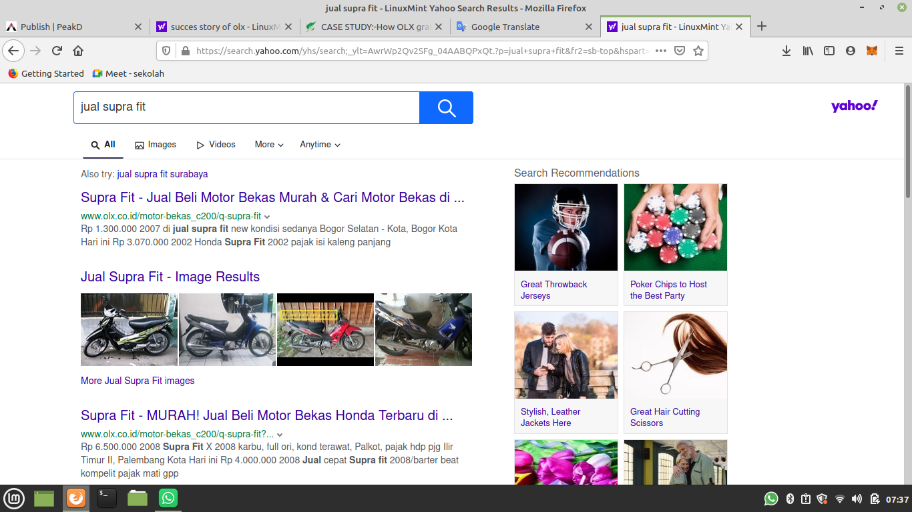Screen dimensions: 912x512
Task: Click the volume speaker tray icon
Action: coord(857,499)
